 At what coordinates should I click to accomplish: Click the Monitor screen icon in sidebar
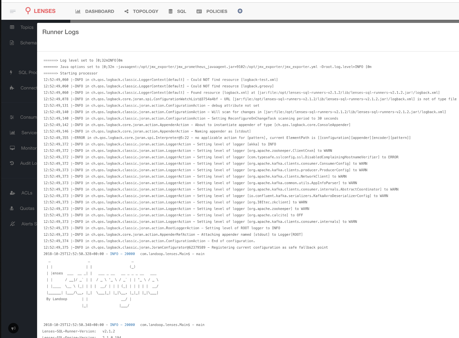pos(12,148)
